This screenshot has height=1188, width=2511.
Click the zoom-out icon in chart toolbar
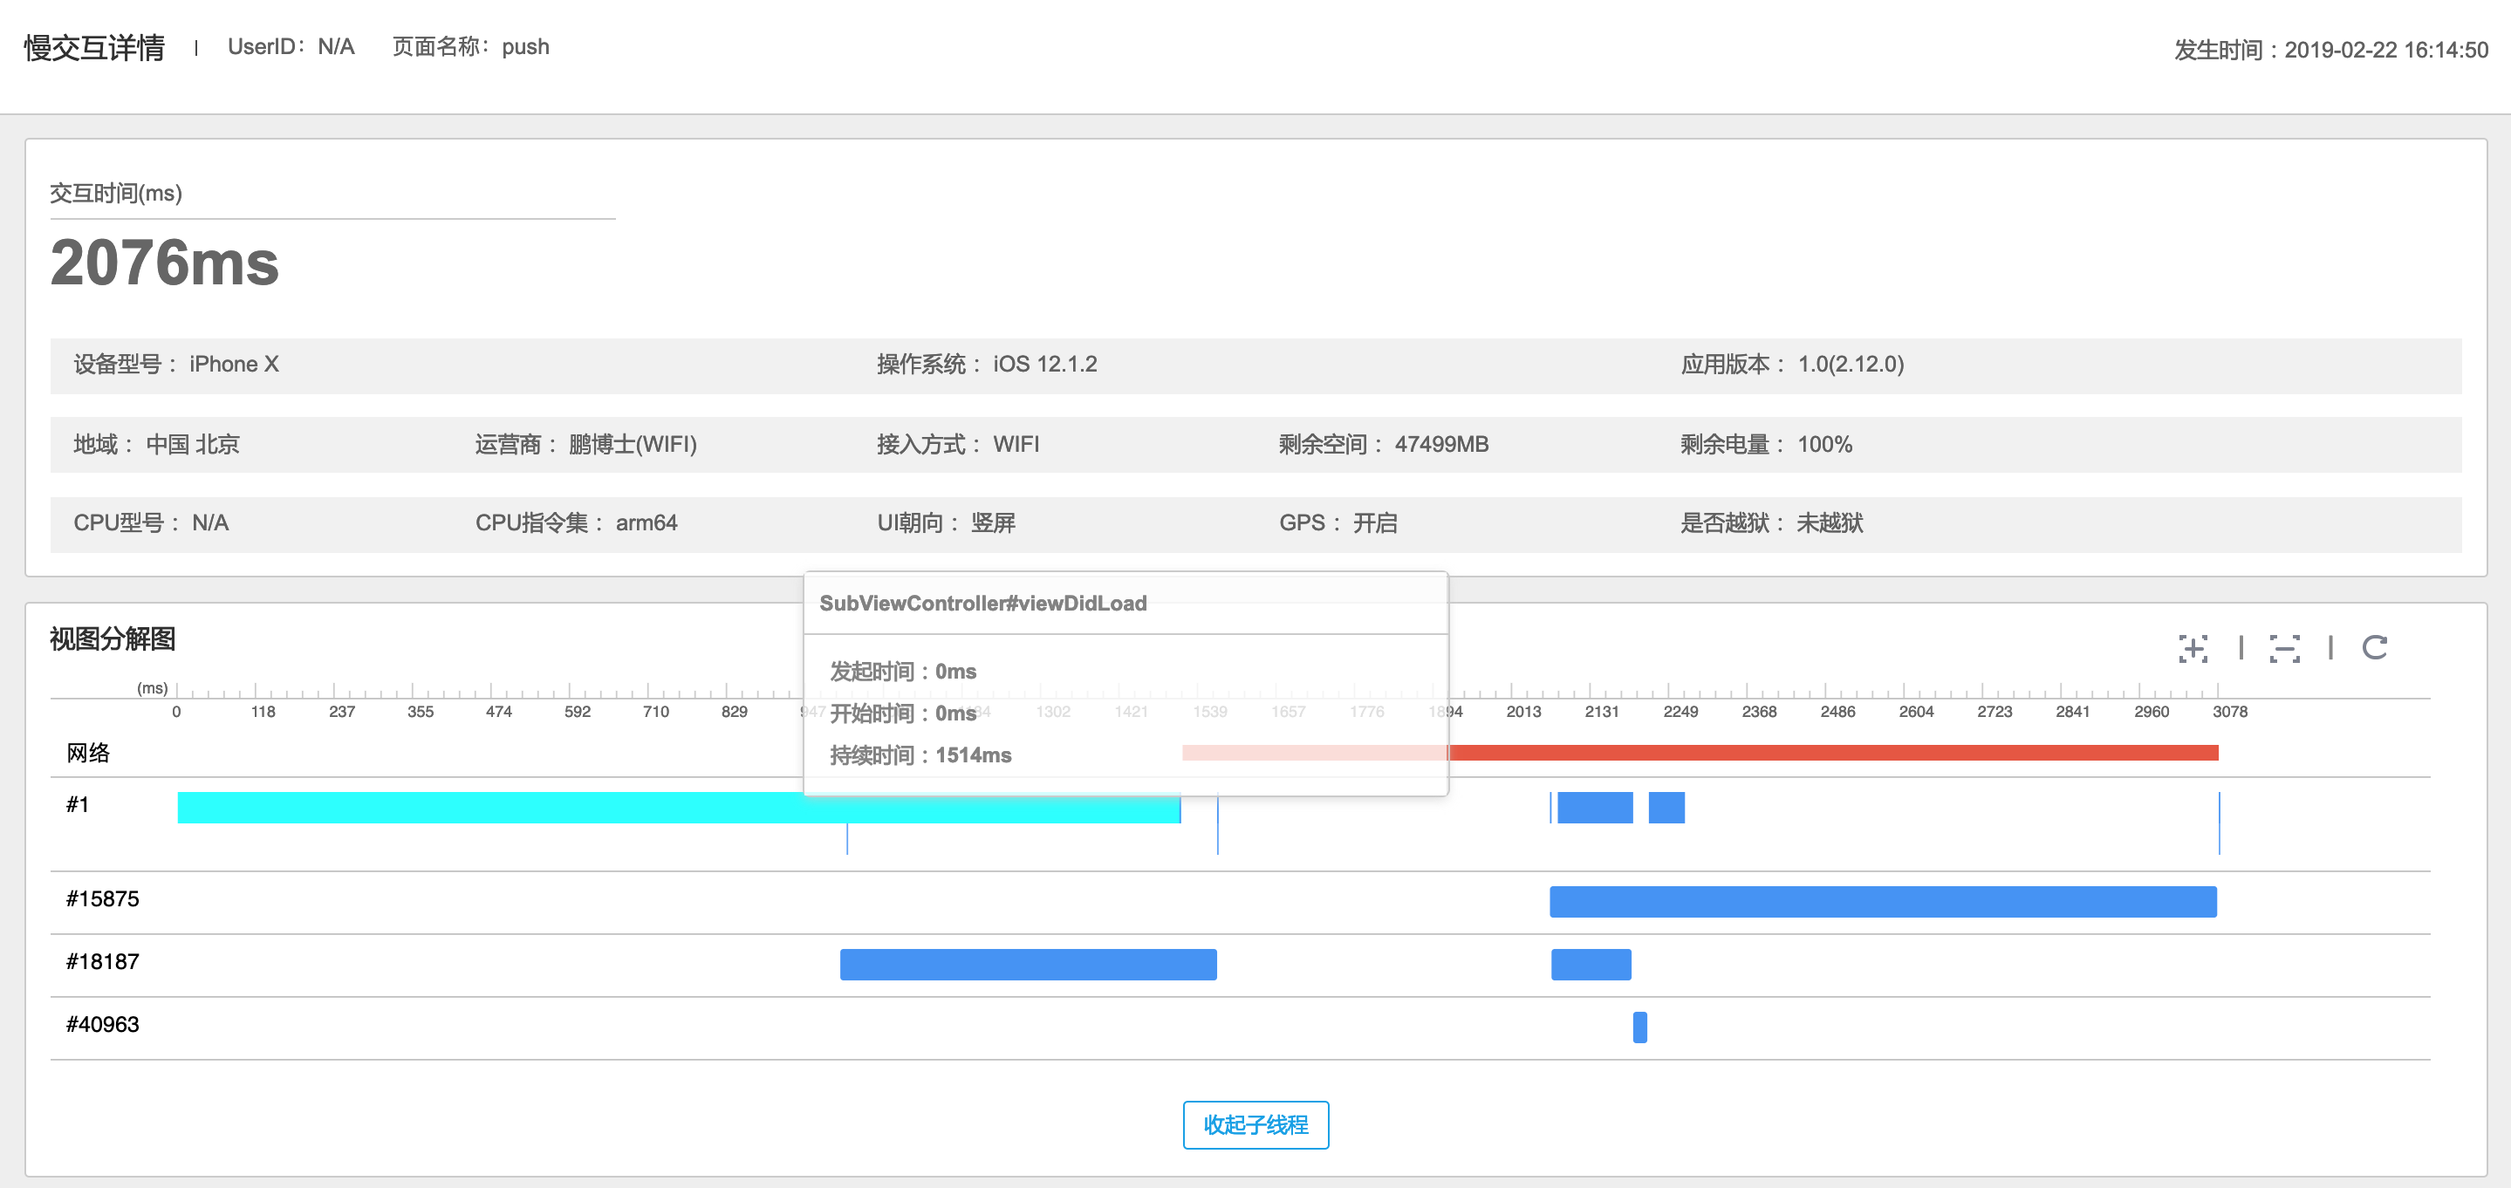tap(2284, 648)
